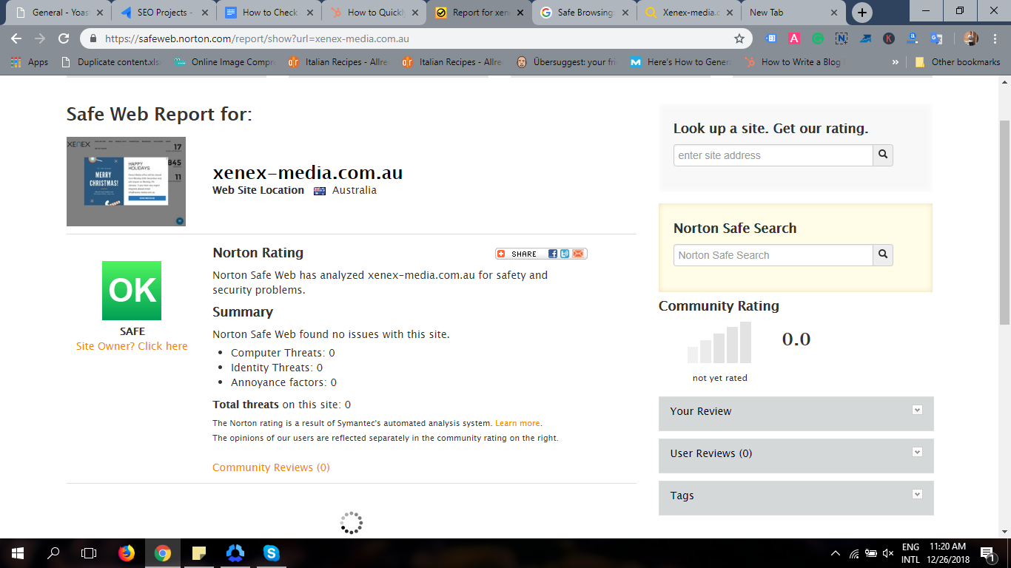
Task: Close the Report for xenex tab
Action: click(520, 13)
